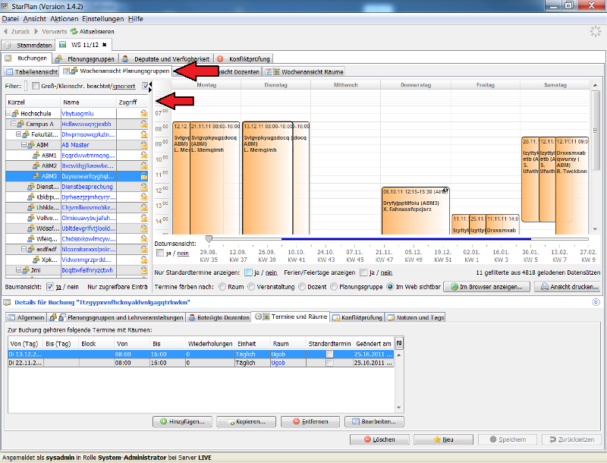Switch to the Planungsgruppen tab
607x463 pixels.
click(x=85, y=59)
